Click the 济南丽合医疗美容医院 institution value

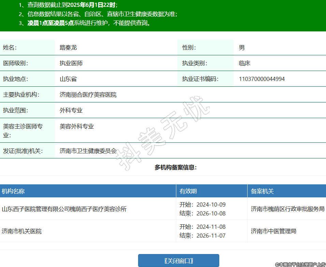point(88,95)
